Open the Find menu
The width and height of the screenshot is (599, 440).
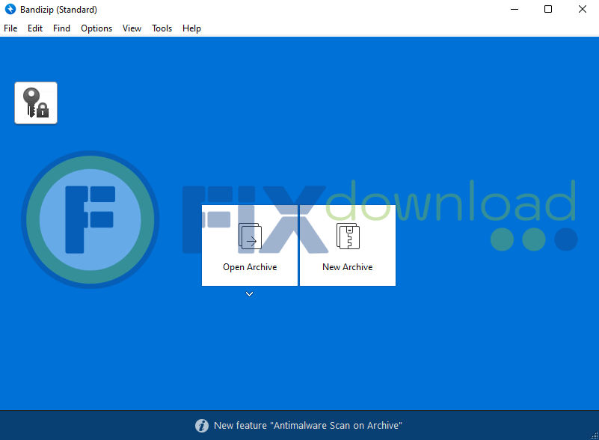(x=62, y=28)
